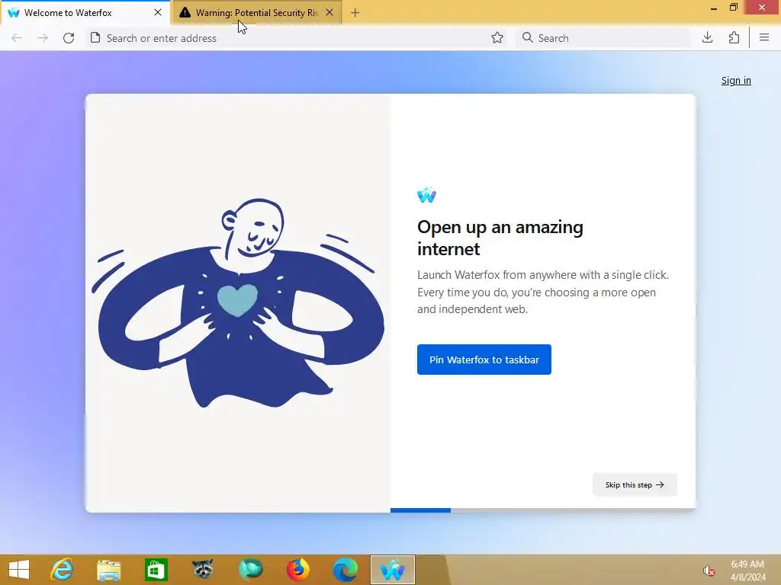Close the Warning: Potential Security Risk tab
This screenshot has width=781, height=585.
coord(329,12)
